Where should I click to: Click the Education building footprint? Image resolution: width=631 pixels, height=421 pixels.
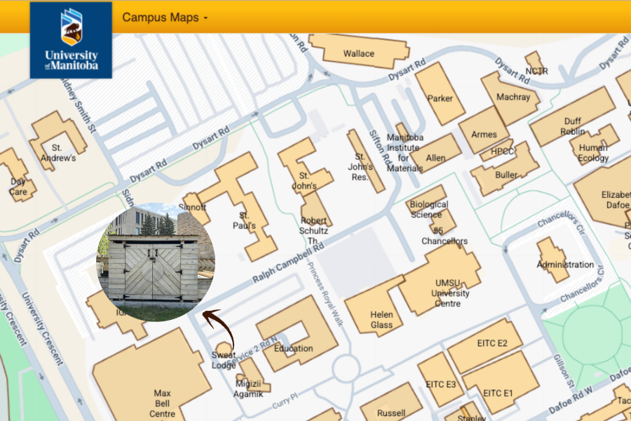tap(293, 348)
